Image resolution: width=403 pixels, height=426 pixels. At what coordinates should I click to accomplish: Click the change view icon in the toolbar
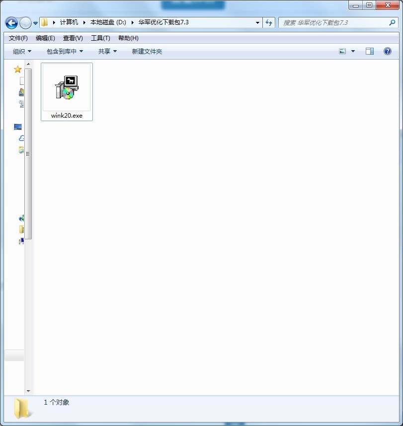(342, 51)
